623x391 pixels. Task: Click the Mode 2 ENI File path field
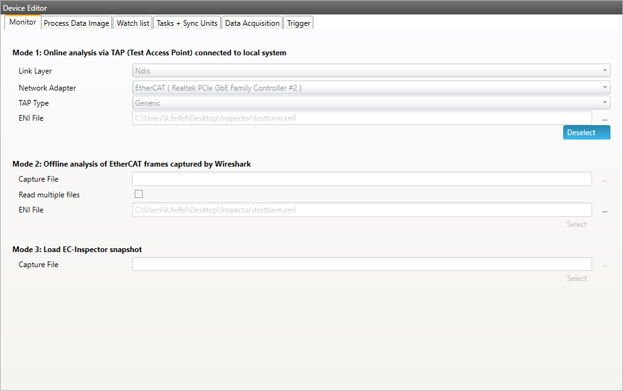pyautogui.click(x=361, y=210)
